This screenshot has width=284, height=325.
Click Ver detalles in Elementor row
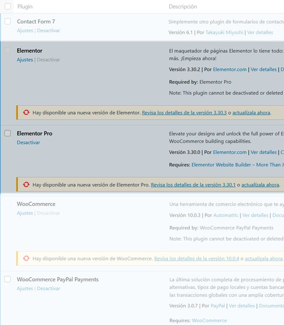pyautogui.click(x=263, y=69)
